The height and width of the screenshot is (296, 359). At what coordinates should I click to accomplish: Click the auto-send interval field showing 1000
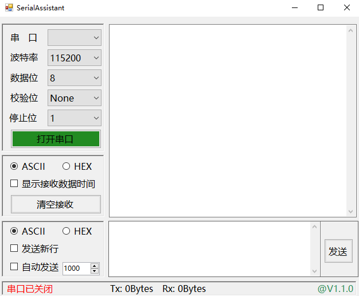[x=77, y=268]
